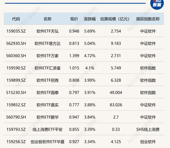Viewport: 170px width, 148px height.
Task: Click scale value 2.7
Action: point(116,117)
